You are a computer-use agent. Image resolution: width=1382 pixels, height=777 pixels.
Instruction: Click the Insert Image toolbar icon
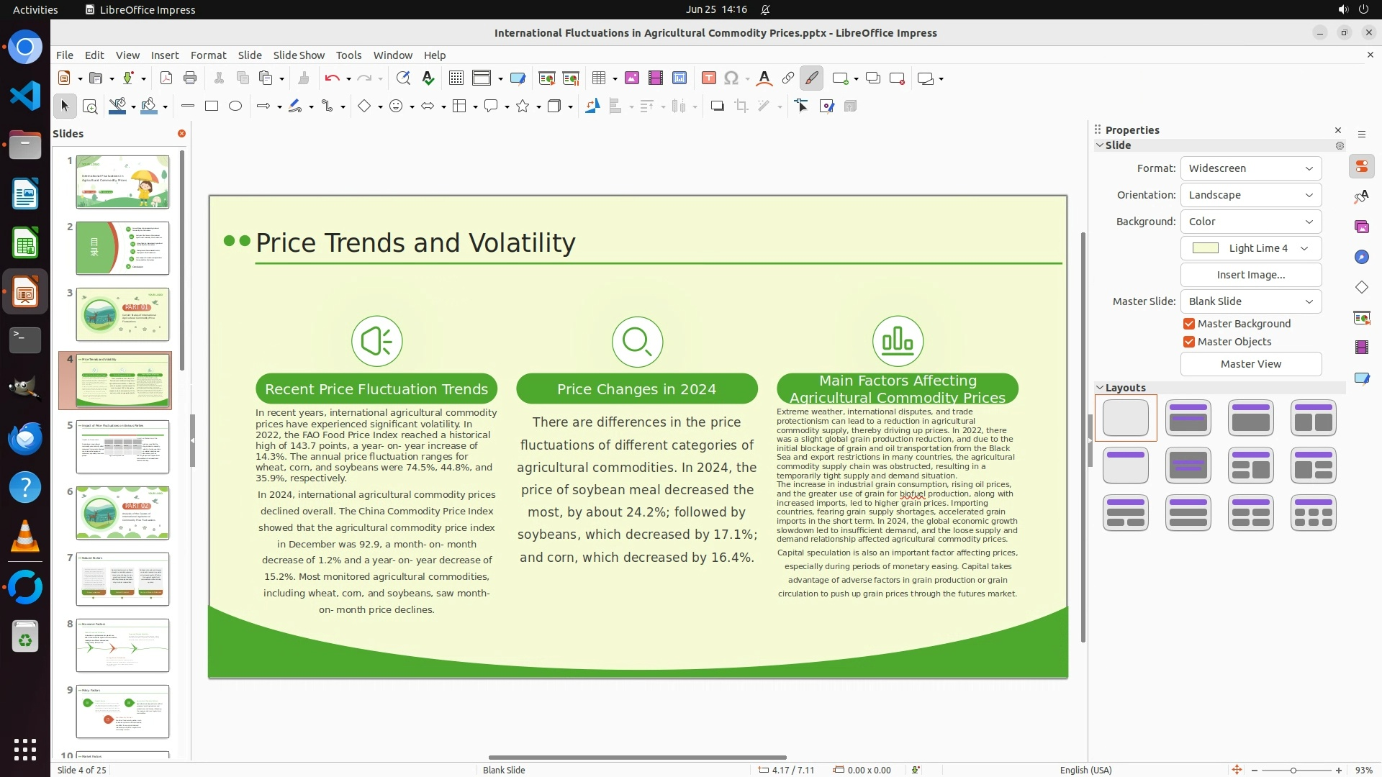(x=631, y=78)
